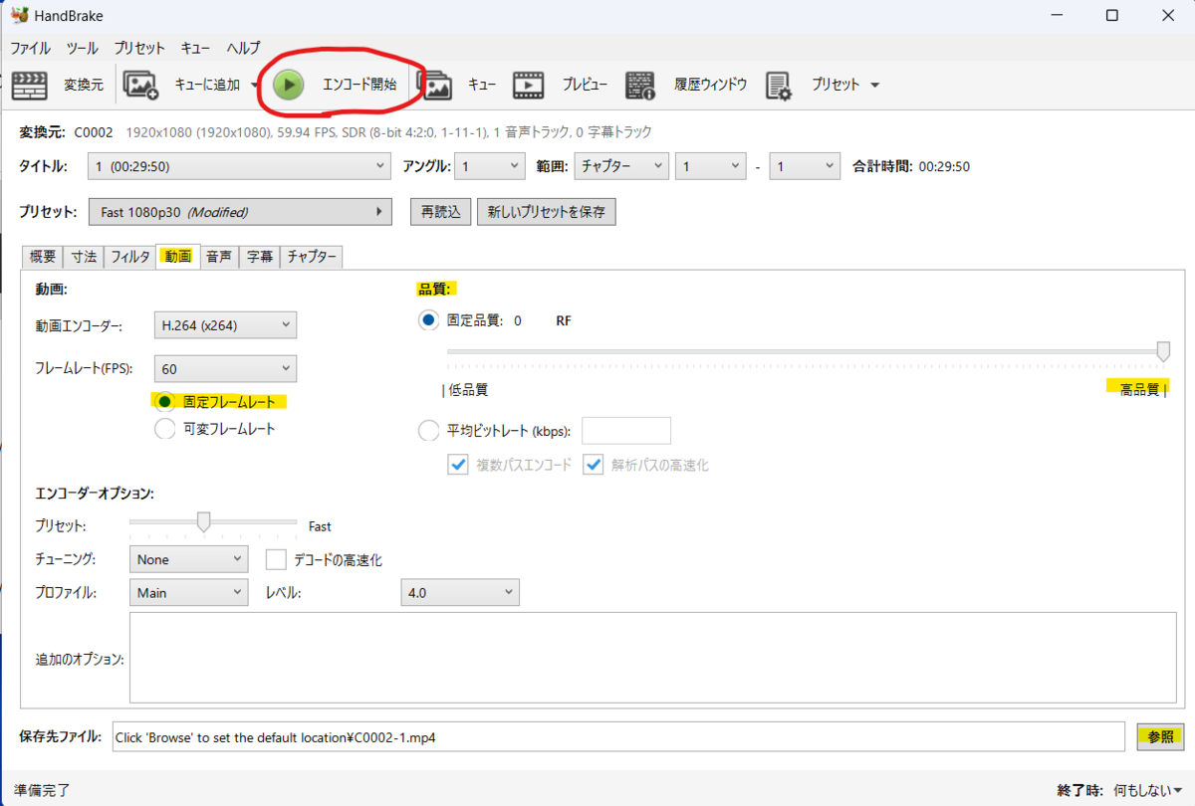Open the プロファイル Main dropdown
The width and height of the screenshot is (1195, 806).
point(188,592)
